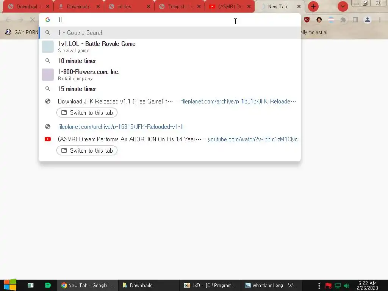Expand the tab search dropdown arrow

point(343,7)
